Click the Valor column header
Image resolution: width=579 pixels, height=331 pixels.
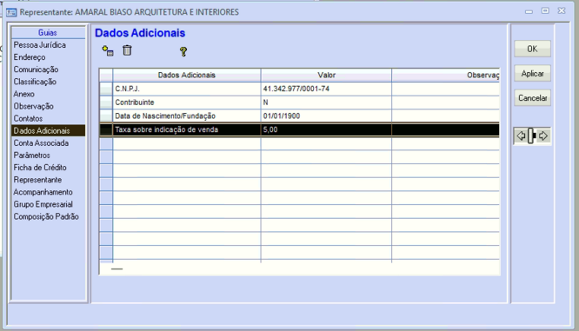(326, 75)
